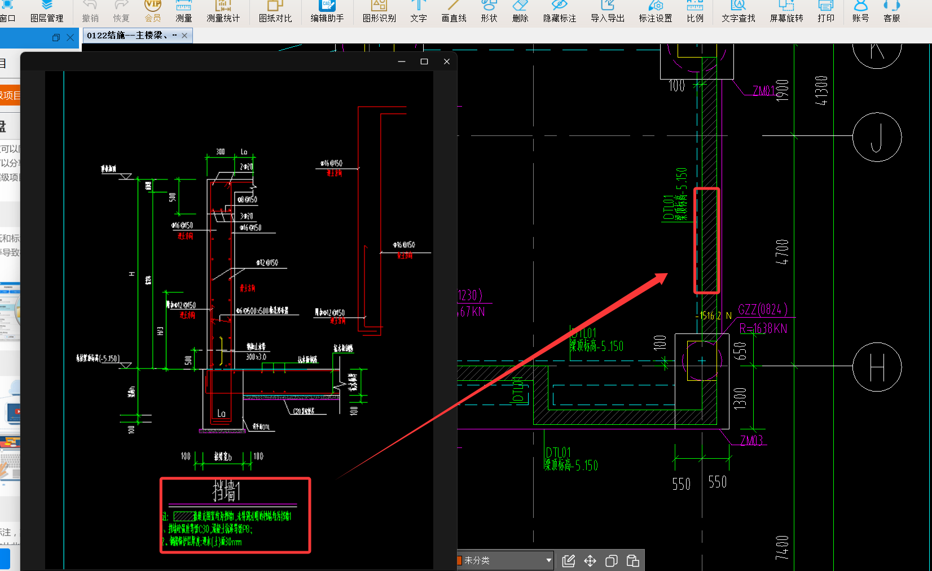Image resolution: width=932 pixels, height=571 pixels.
Task: Click the J axis bubble
Action: click(877, 137)
